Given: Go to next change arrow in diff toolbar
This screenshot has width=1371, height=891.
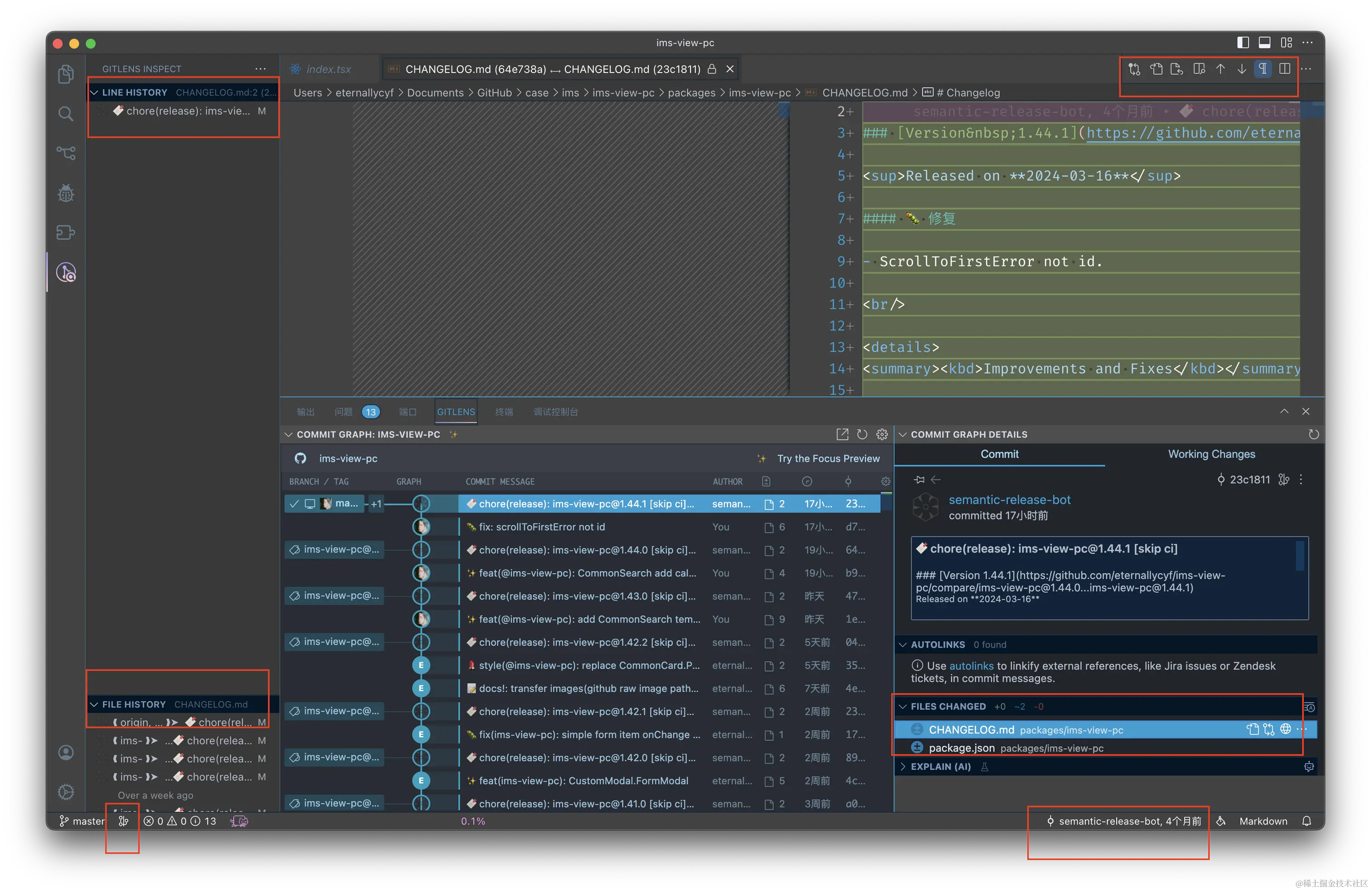Looking at the screenshot, I should (x=1241, y=69).
